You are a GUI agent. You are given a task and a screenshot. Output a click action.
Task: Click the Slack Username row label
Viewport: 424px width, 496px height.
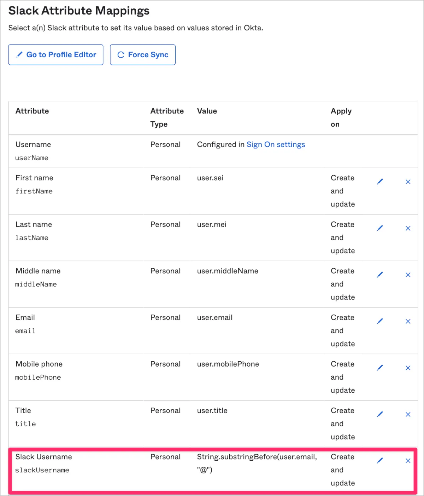pyautogui.click(x=44, y=457)
